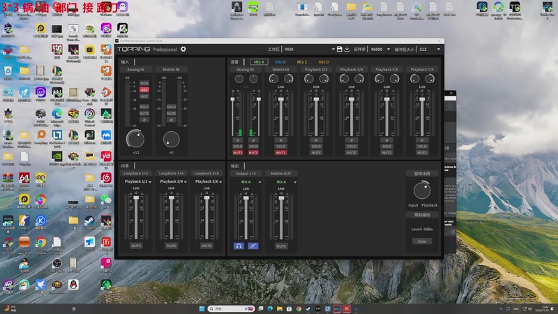Open the buffer size 512 dropdown
558x314 pixels.
tap(429, 50)
